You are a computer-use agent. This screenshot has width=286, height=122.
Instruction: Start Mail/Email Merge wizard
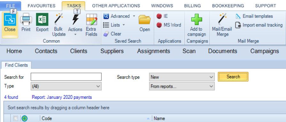[222, 25]
